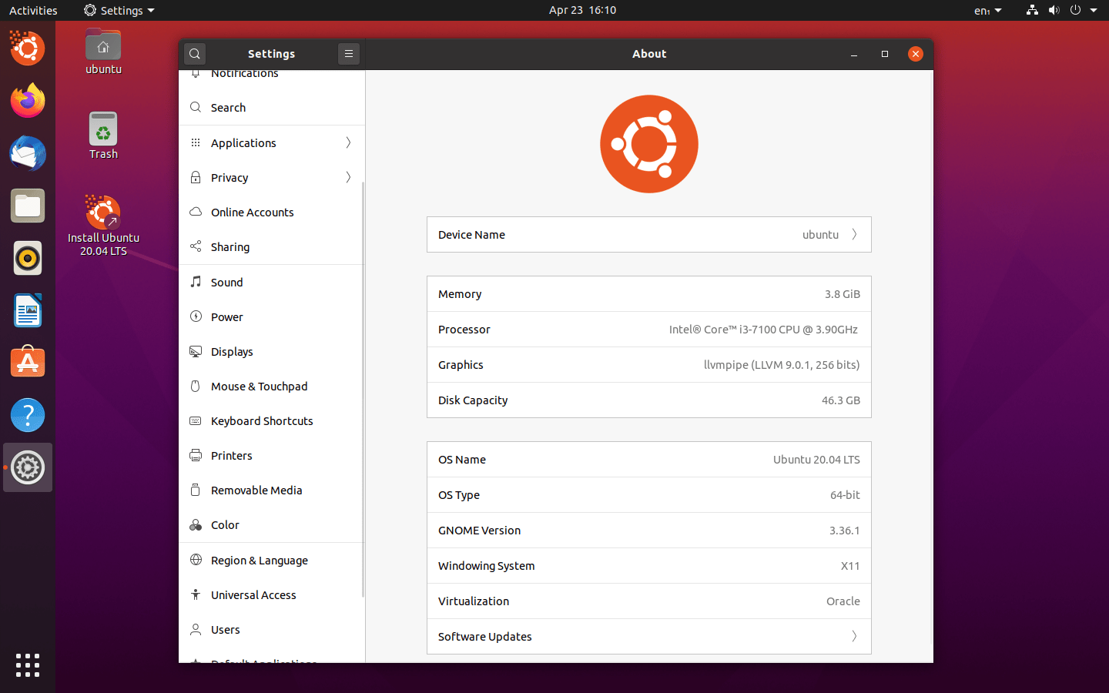The height and width of the screenshot is (693, 1109).
Task: Select Removable Media label in sidebar
Action: (x=256, y=490)
